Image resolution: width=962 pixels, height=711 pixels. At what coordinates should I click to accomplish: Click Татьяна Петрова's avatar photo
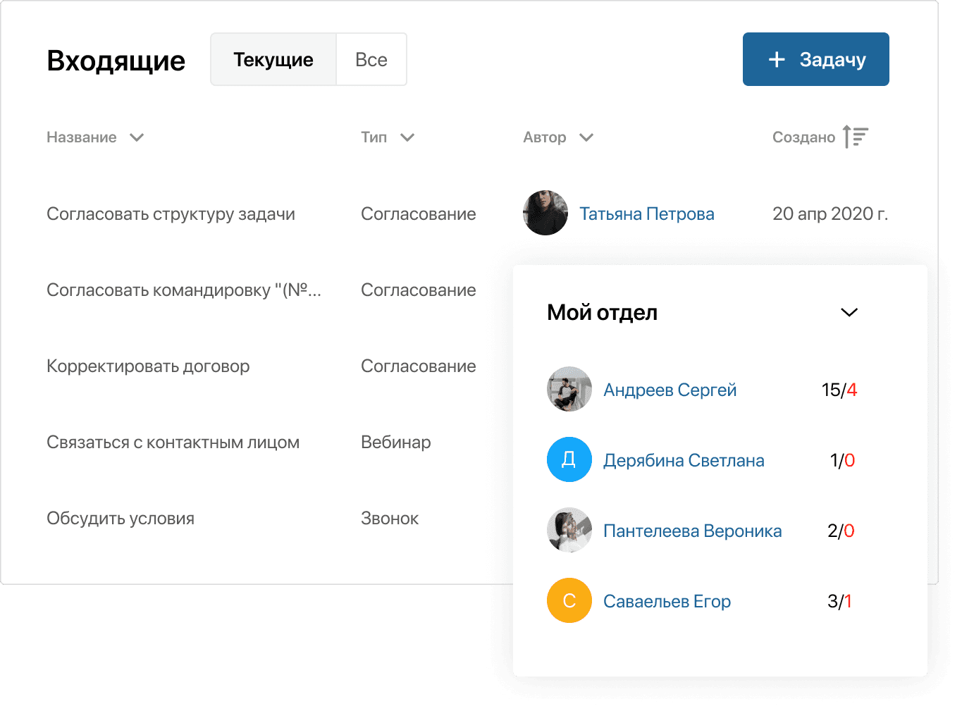(545, 213)
